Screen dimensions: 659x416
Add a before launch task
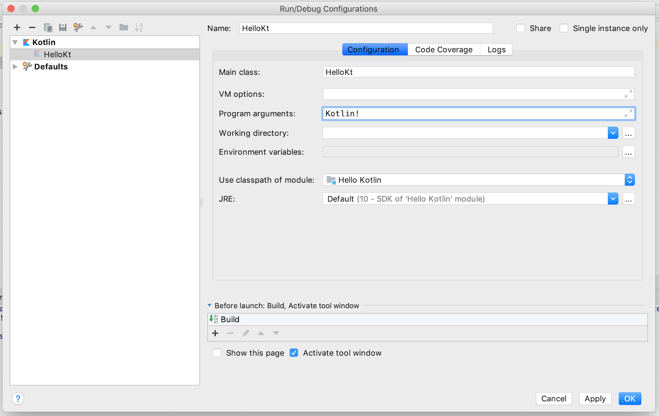click(215, 333)
